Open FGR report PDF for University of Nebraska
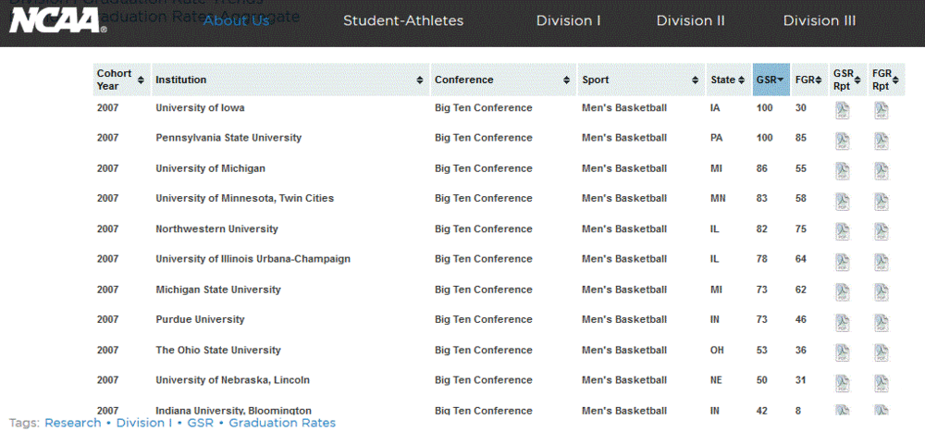 (882, 384)
